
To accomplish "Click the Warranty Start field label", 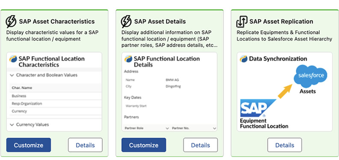I will pos(136,106).
